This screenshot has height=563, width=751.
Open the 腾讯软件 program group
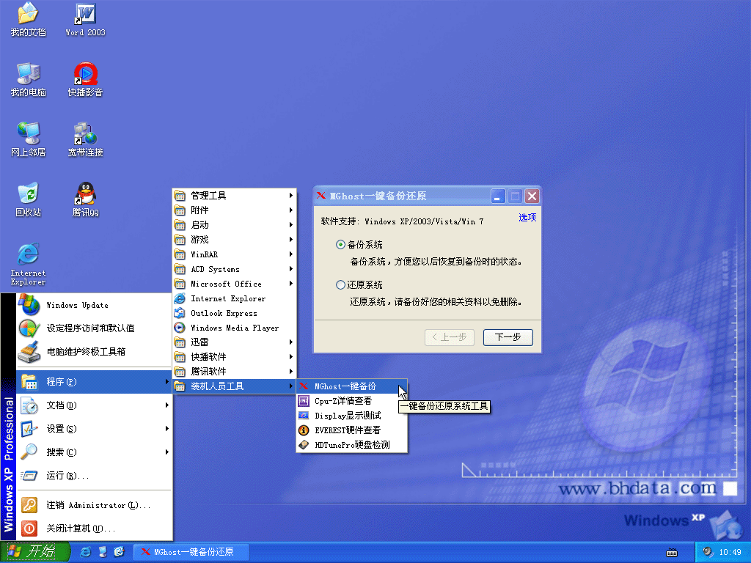[234, 372]
